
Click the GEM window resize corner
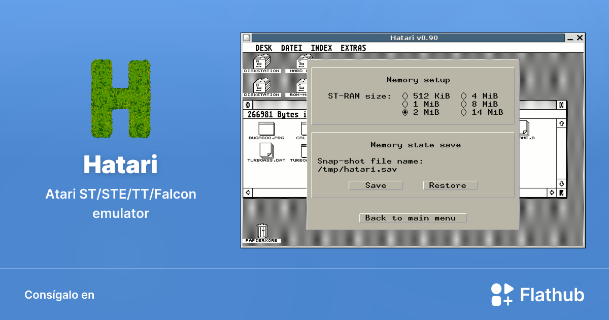tap(562, 193)
